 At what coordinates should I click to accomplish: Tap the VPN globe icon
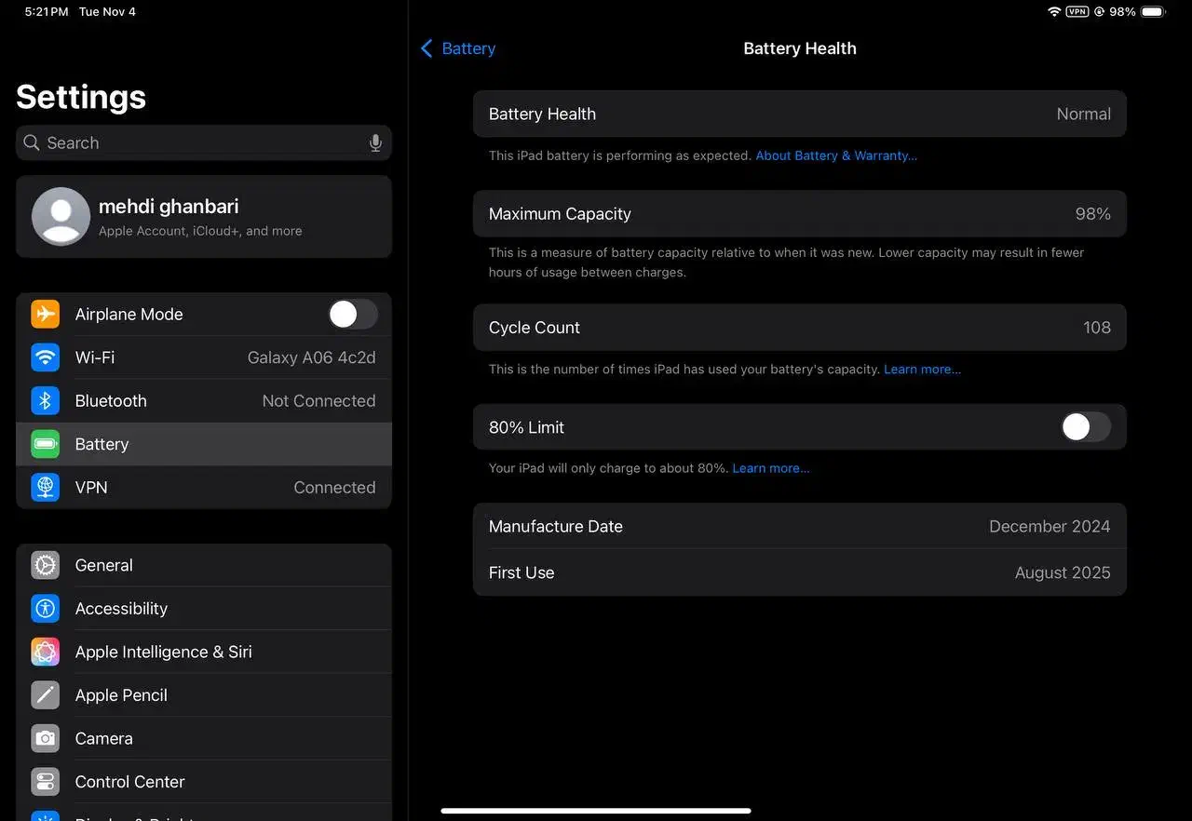45,488
